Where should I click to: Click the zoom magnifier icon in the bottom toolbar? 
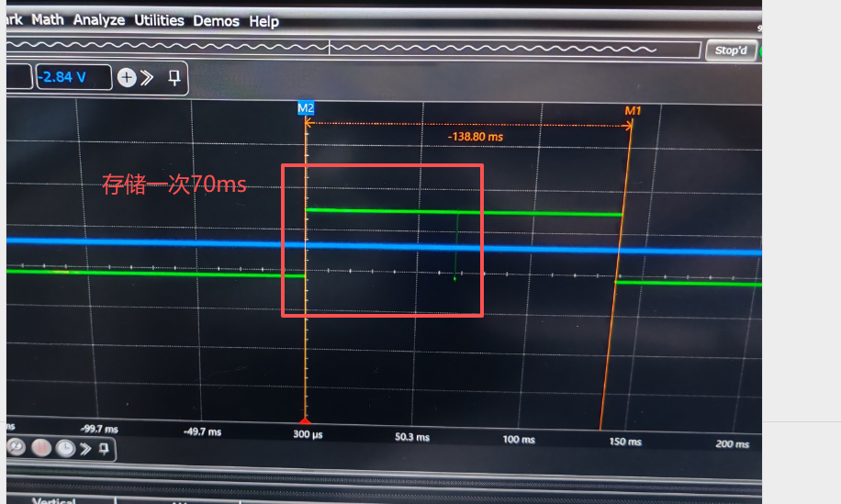[x=17, y=447]
